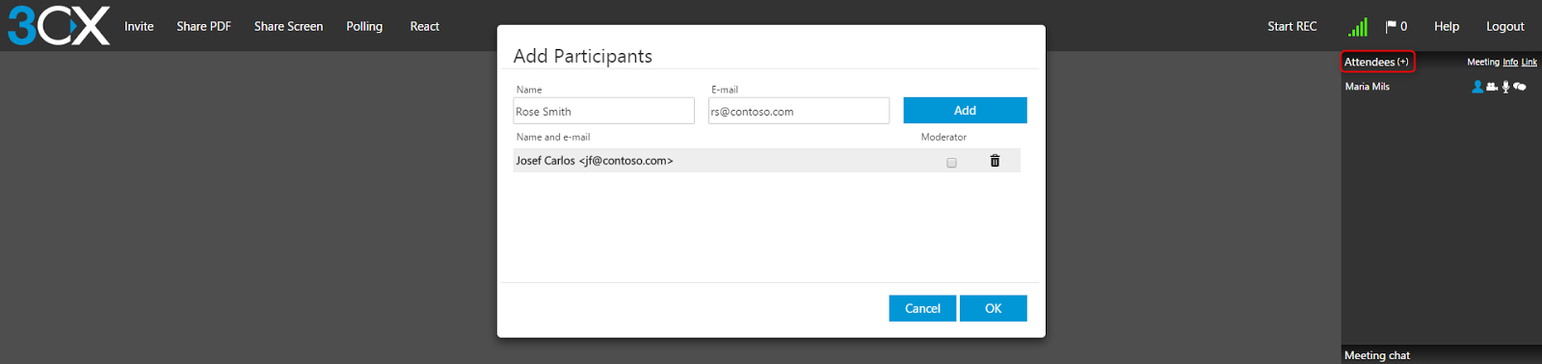Viewport: 1542px width, 364px height.
Task: Focus the E-mail field with rs@contoso.com
Action: (x=799, y=111)
